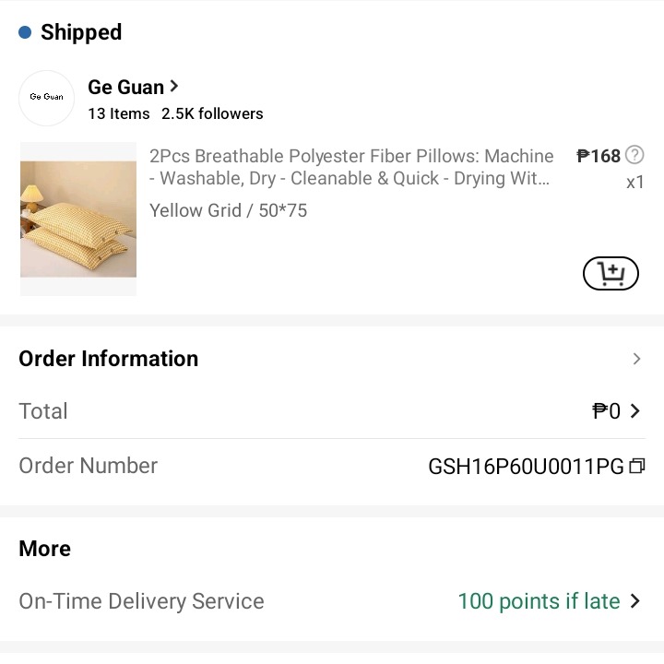Tap the 'Yellow Grid / 50*75' variant text

pyautogui.click(x=228, y=211)
